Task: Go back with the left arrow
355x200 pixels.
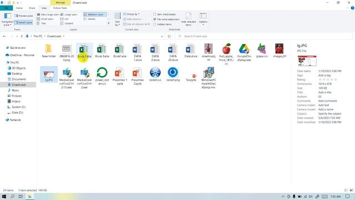Action: pos(4,36)
